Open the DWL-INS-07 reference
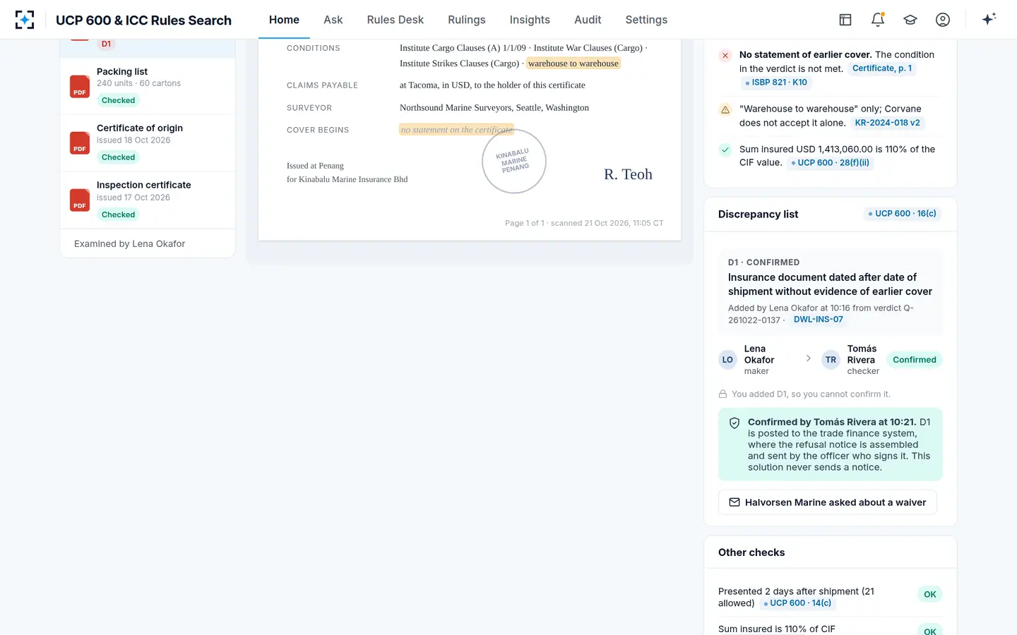The width and height of the screenshot is (1017, 635). (818, 320)
